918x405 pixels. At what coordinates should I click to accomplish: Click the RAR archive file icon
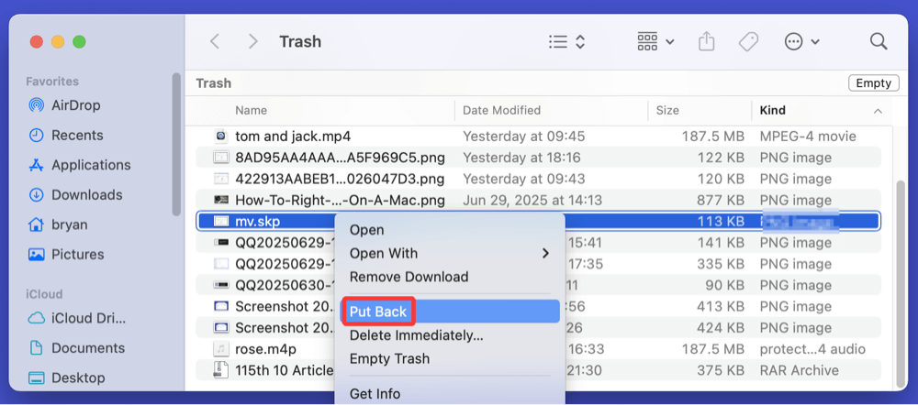tap(220, 370)
